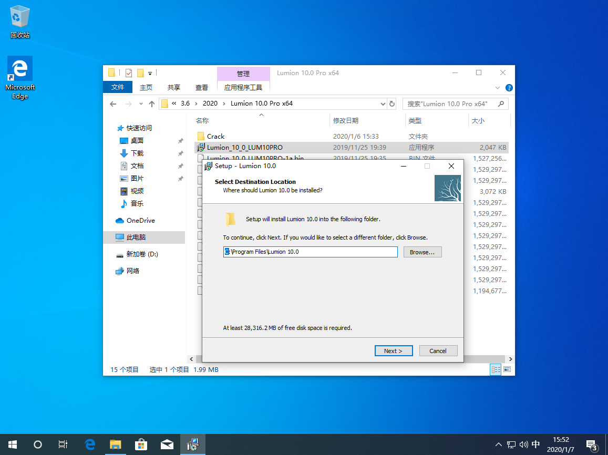Screen dimensions: 608x455
Task: Switch Explorer to details view
Action: (x=496, y=369)
